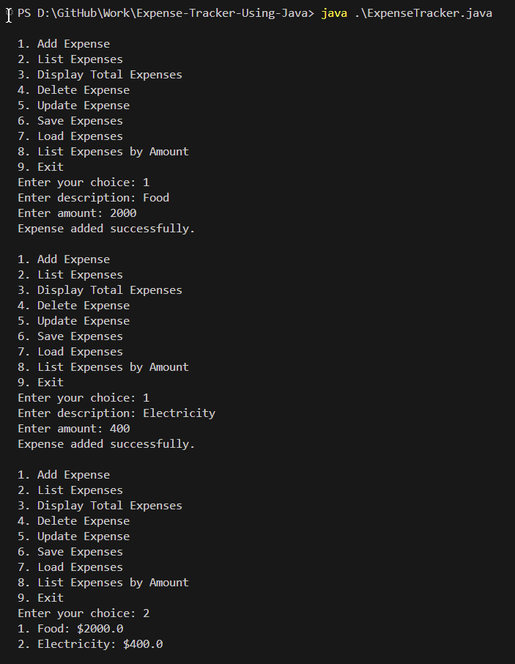515x664 pixels.
Task: Click the 'Enter your choice: 2' line
Action: point(84,613)
